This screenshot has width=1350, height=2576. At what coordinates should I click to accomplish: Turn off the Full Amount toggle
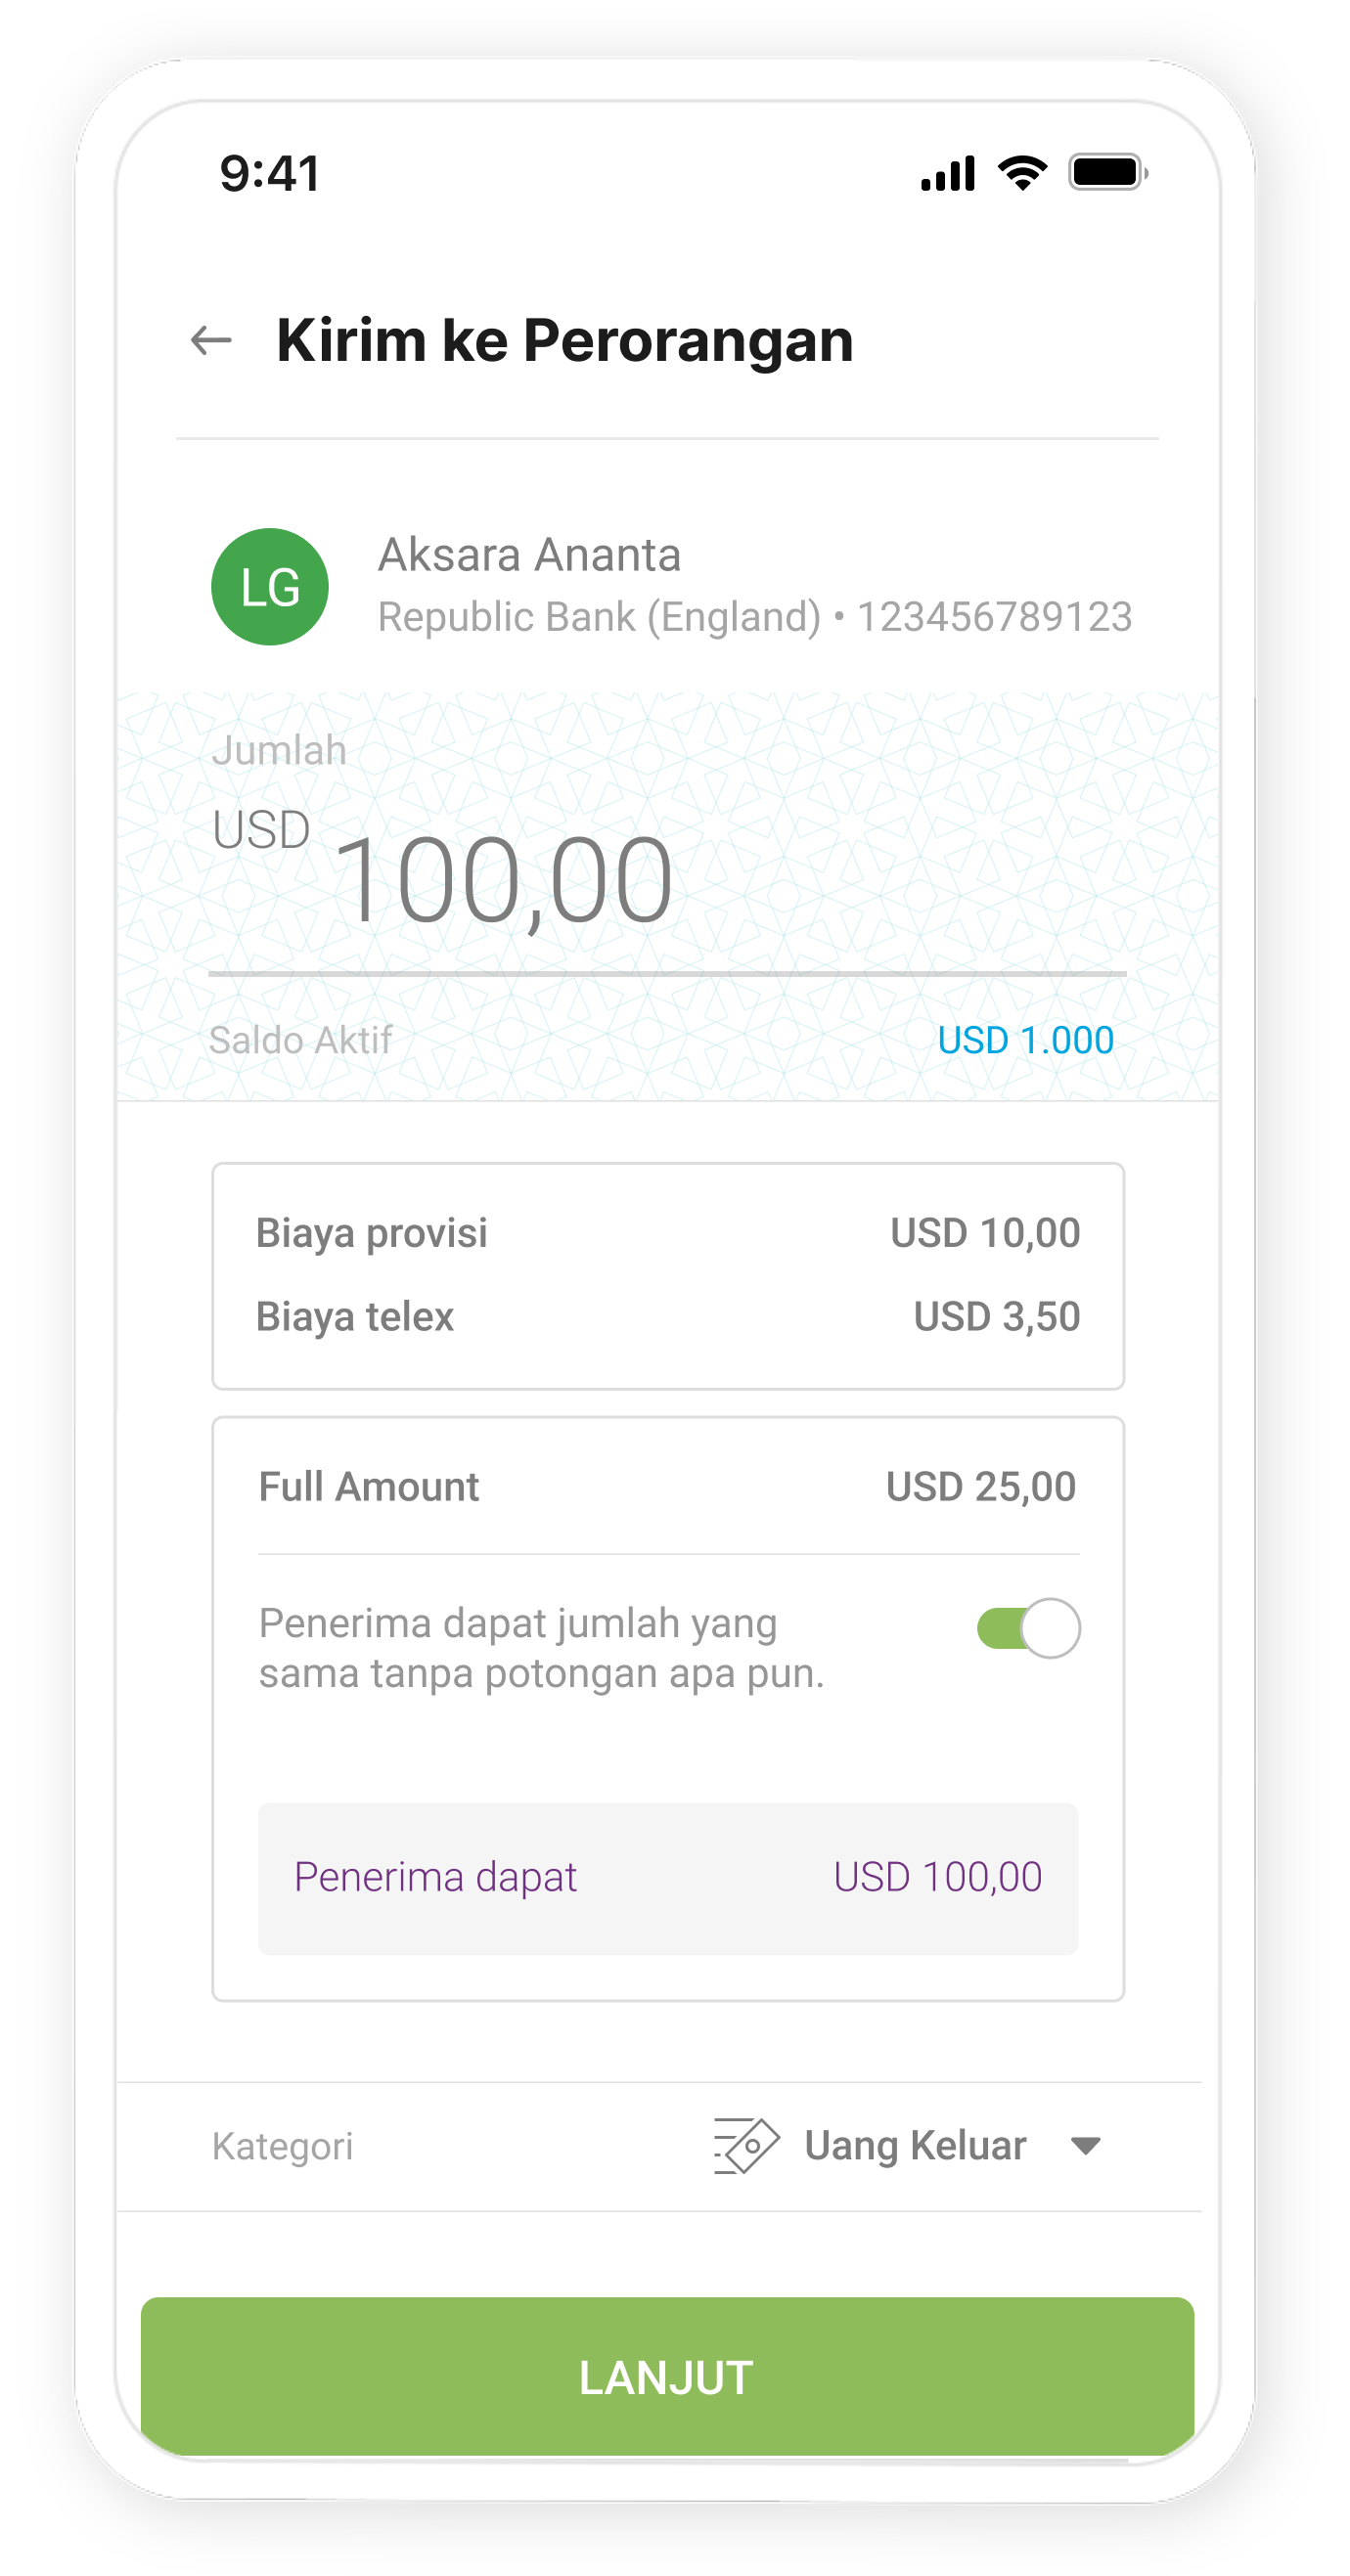click(x=1028, y=1628)
